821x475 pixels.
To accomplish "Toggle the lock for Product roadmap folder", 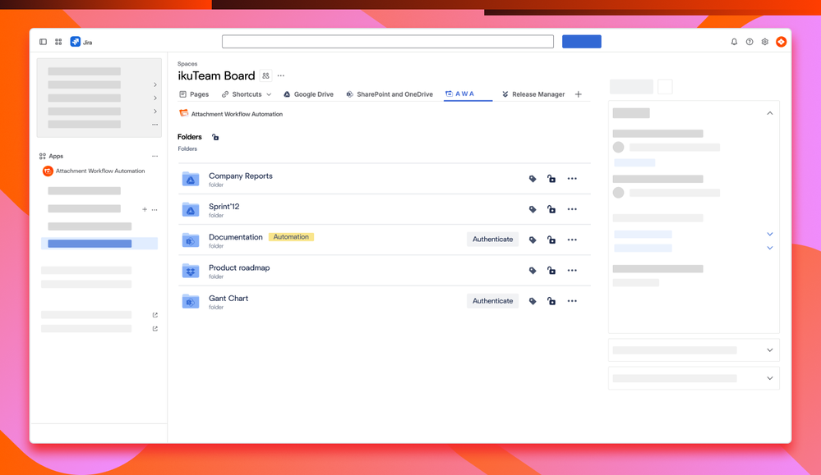I will [x=551, y=271].
